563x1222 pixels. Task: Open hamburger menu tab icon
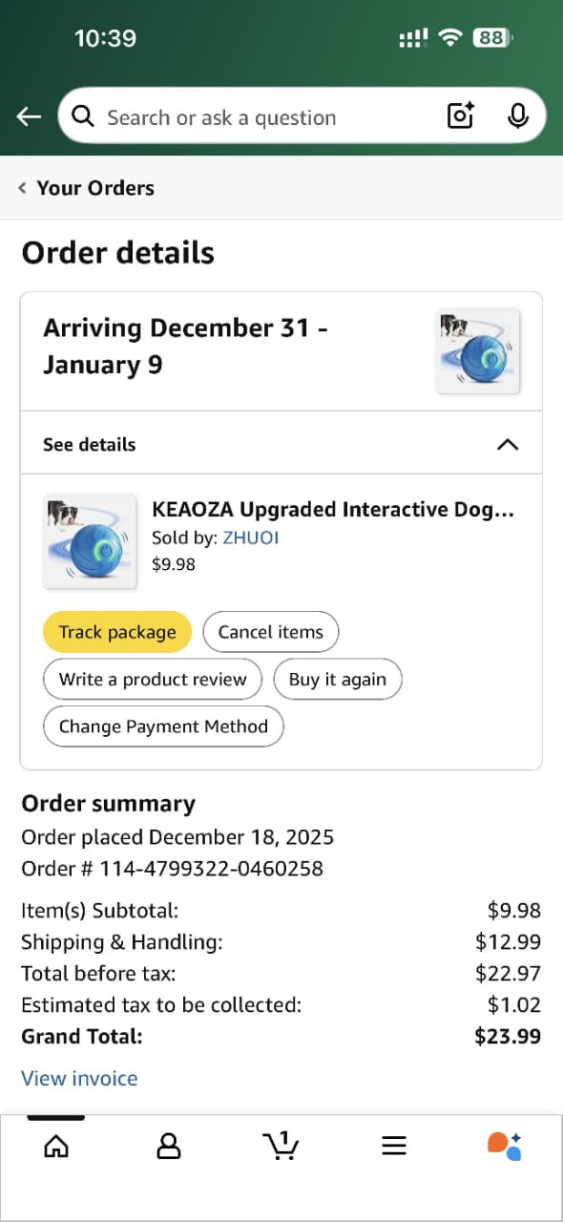coord(394,1146)
